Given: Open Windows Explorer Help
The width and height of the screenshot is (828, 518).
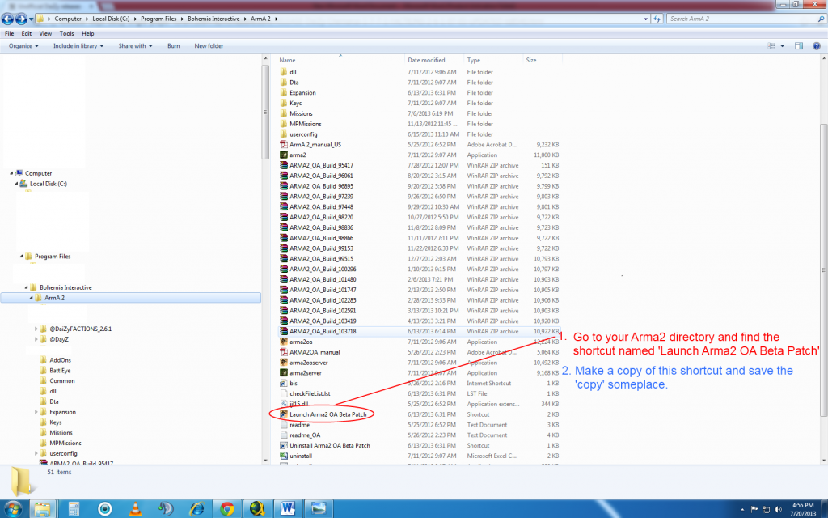Looking at the screenshot, I should (817, 45).
